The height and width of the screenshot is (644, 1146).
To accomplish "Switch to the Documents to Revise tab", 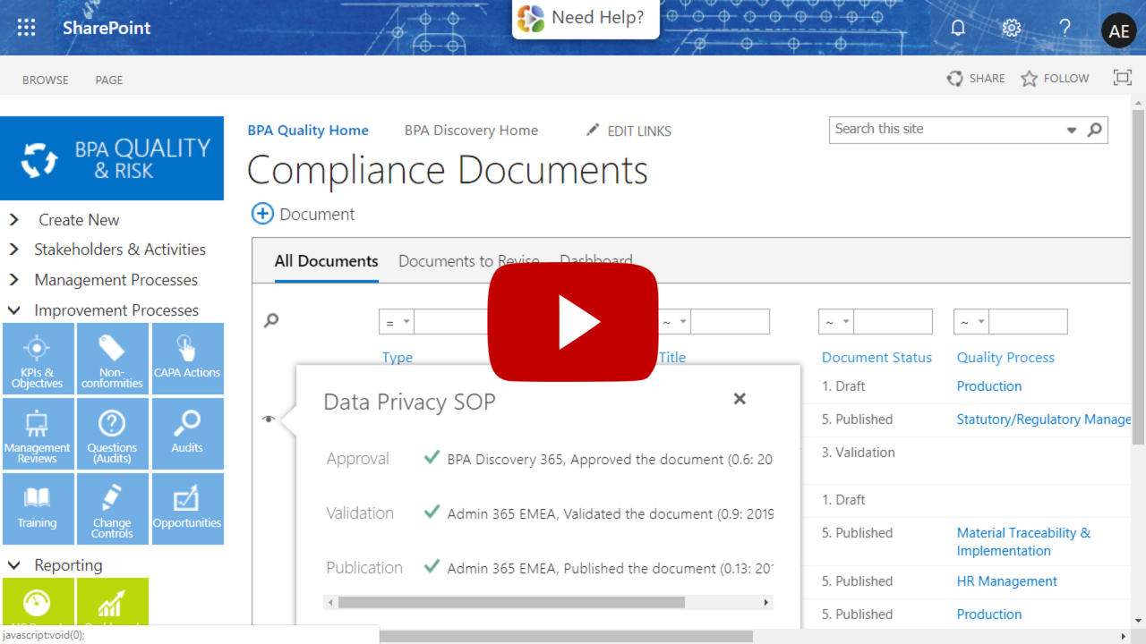I will coord(468,260).
